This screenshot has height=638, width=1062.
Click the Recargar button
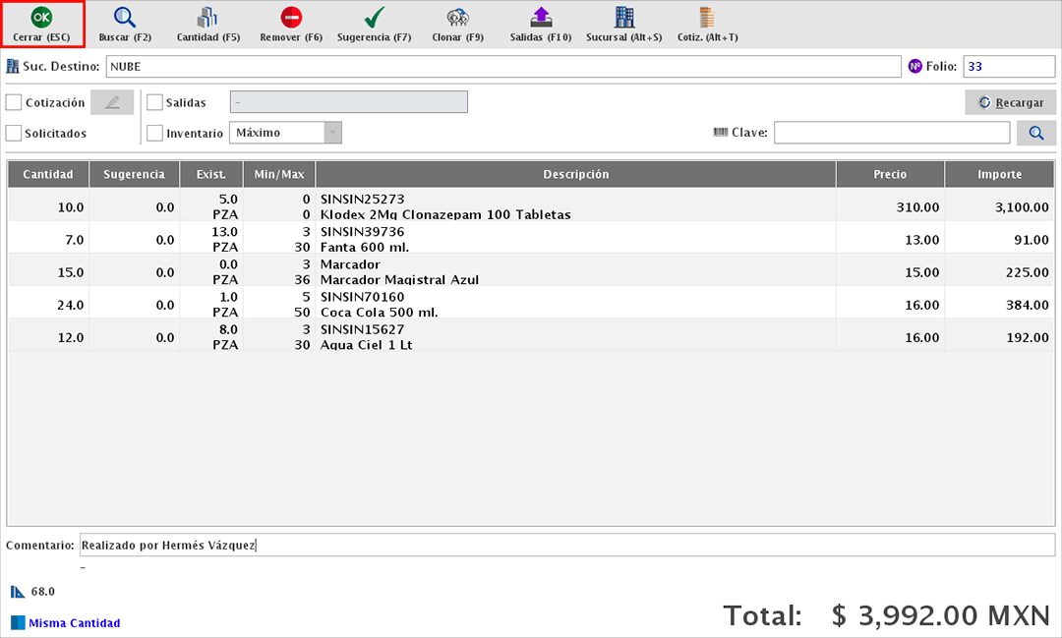(1010, 102)
